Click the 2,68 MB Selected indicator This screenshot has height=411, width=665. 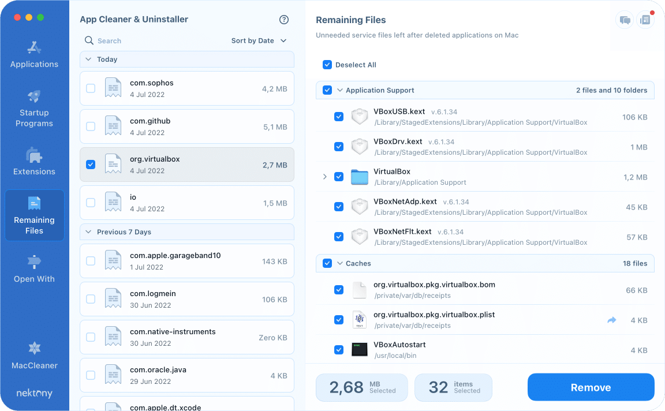click(x=362, y=387)
